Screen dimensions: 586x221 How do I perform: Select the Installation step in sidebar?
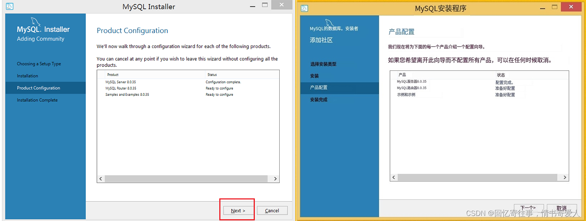(27, 76)
